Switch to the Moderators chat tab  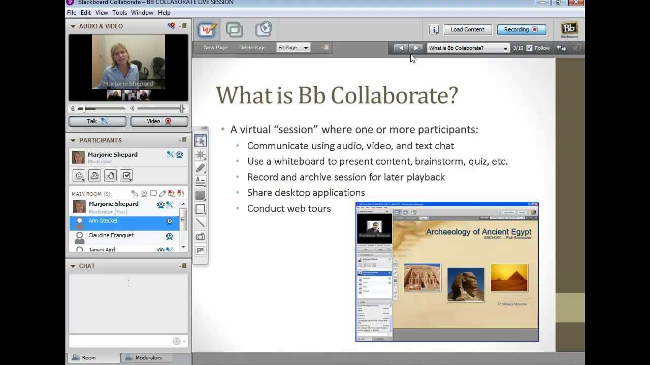(147, 358)
